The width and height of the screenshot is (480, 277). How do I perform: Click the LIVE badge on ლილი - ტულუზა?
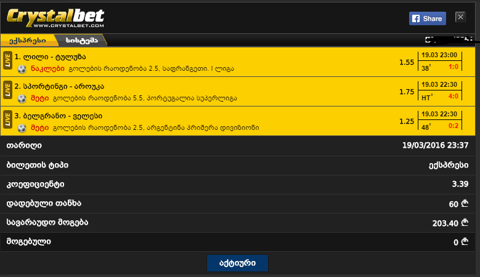point(7,60)
